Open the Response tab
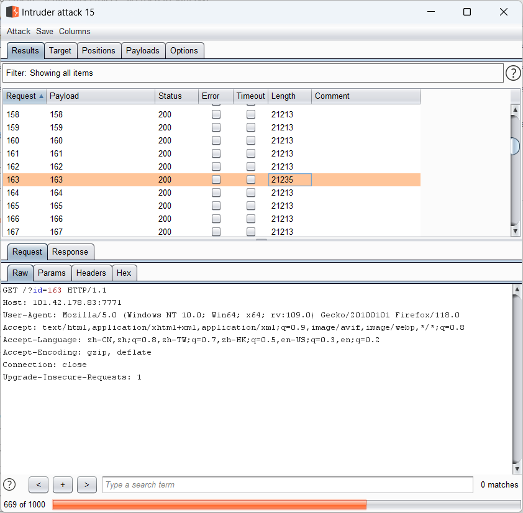 click(70, 252)
